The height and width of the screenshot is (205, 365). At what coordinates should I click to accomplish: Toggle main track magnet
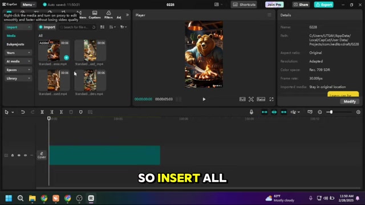[265, 112]
